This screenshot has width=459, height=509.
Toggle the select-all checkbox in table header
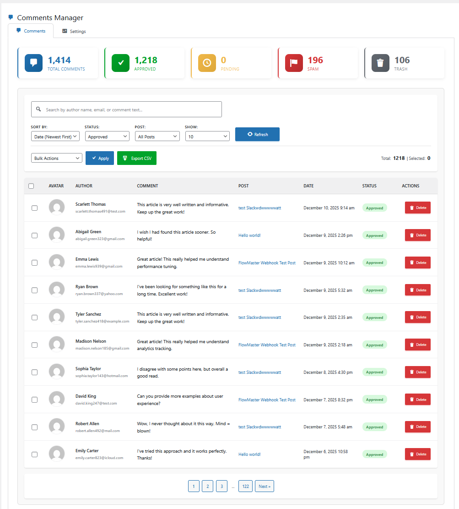tap(31, 186)
